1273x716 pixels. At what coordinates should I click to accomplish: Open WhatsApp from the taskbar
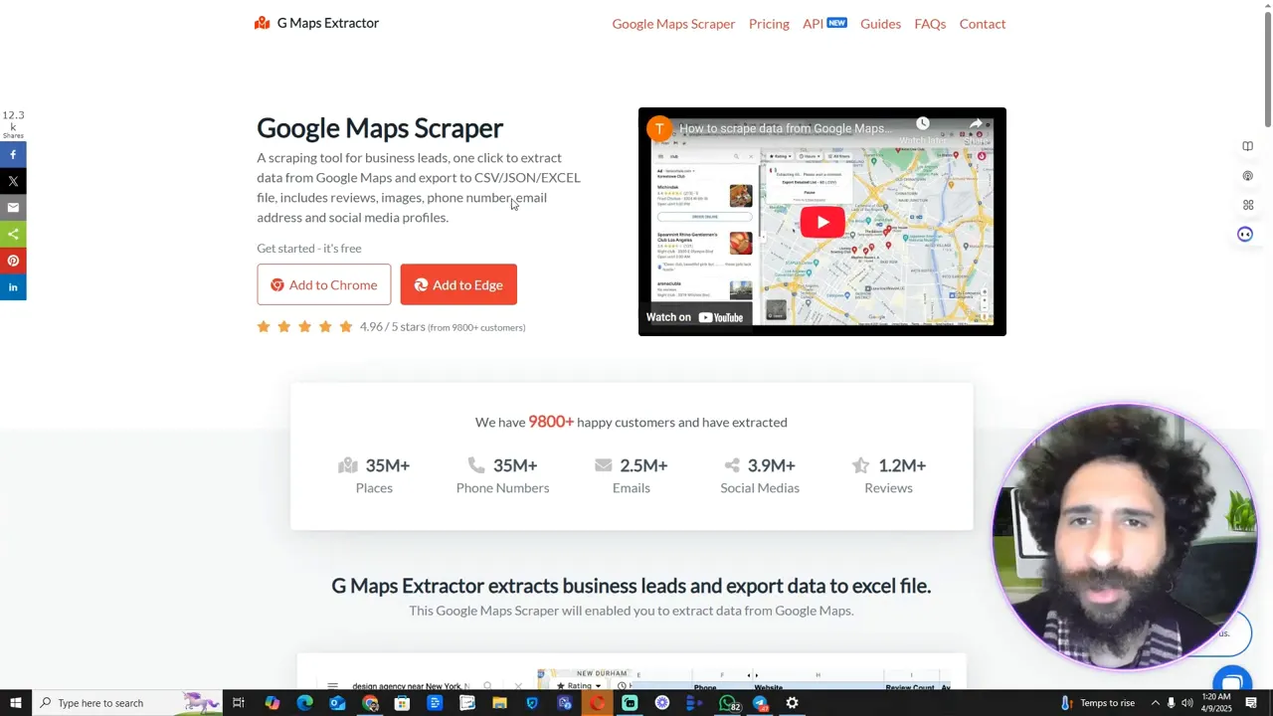point(728,703)
